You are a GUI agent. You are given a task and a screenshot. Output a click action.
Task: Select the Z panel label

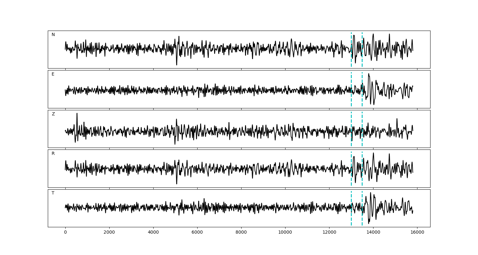[x=53, y=114]
